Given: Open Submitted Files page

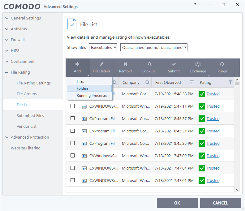Looking at the screenshot, I should [x=30, y=116].
